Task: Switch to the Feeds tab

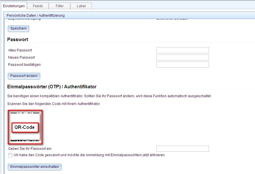Action: tap(38, 6)
